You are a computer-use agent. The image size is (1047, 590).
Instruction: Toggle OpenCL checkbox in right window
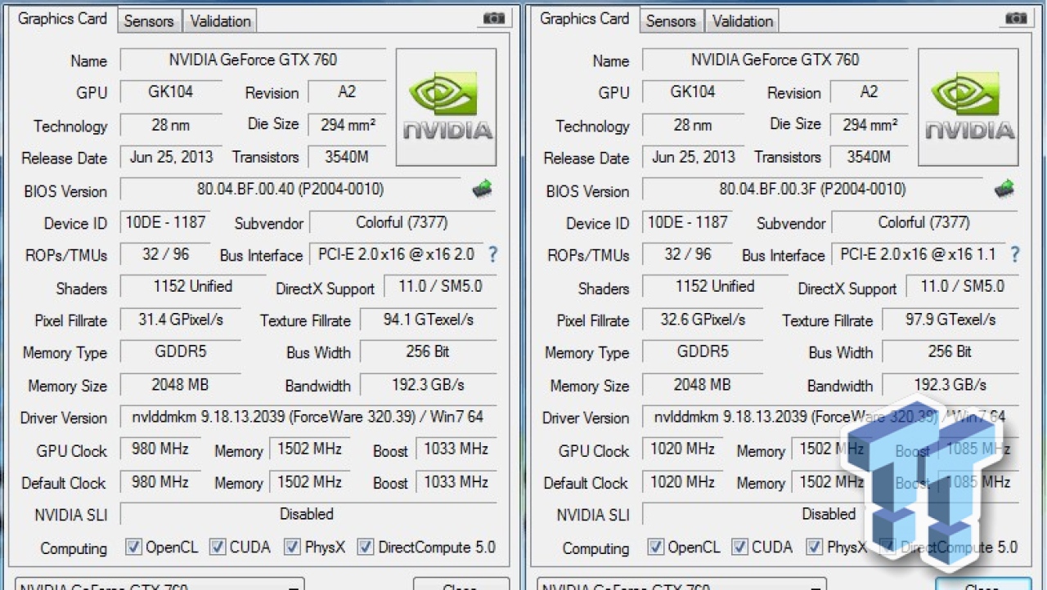click(x=655, y=547)
